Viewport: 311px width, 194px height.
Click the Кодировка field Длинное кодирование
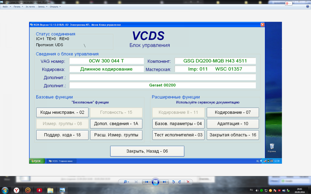coord(107,69)
